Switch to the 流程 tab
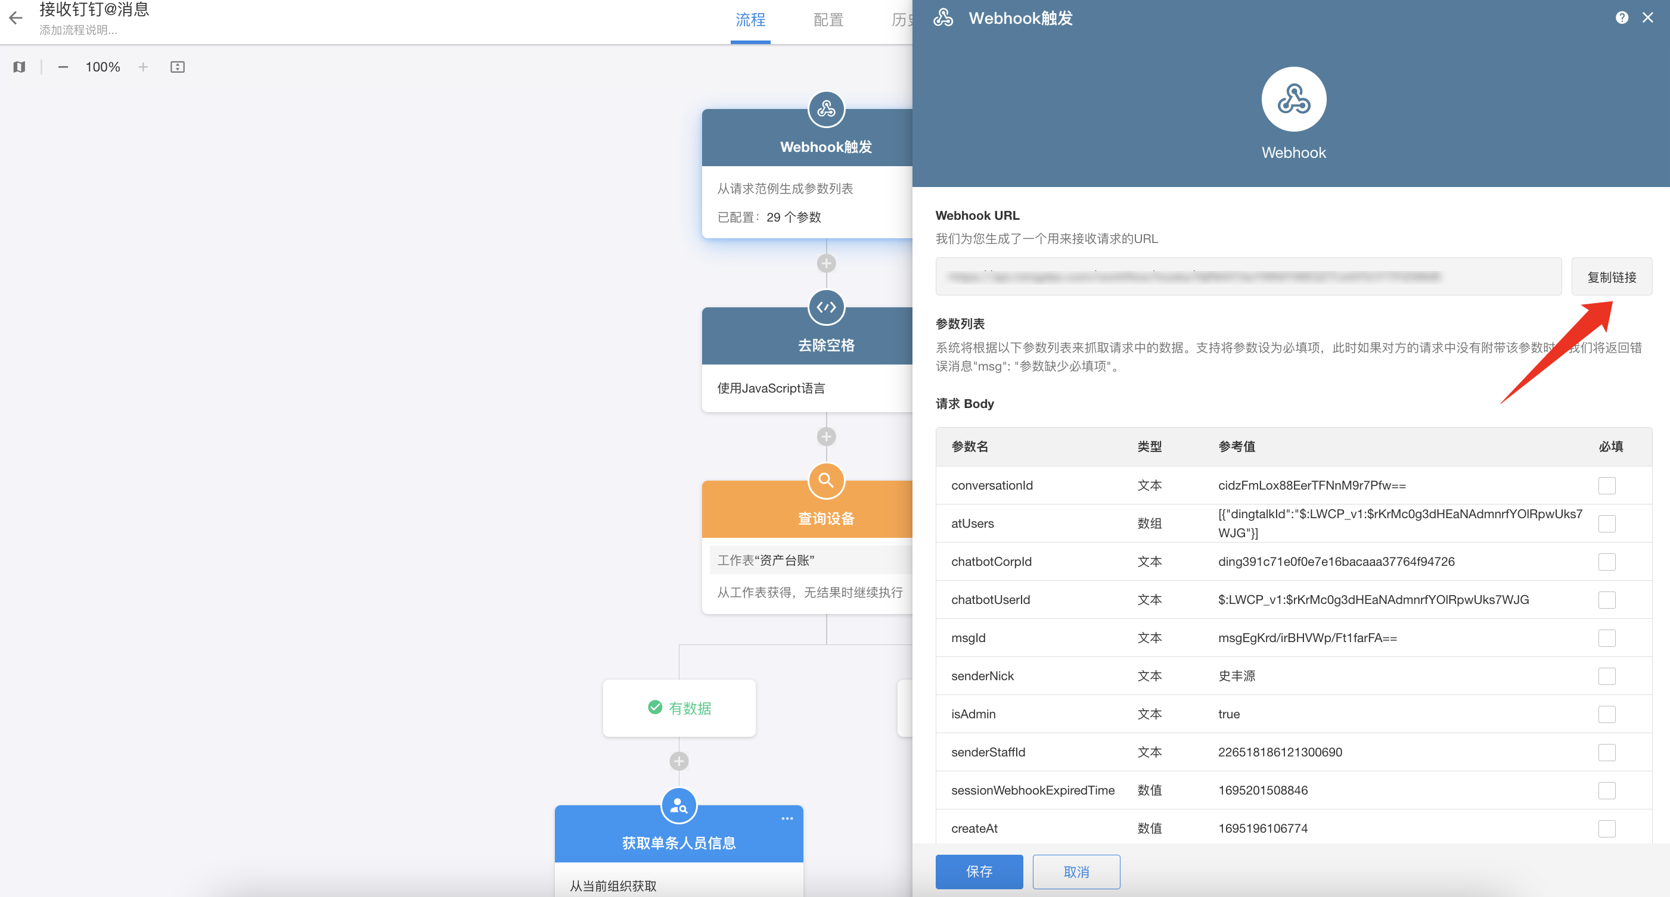Viewport: 1670px width, 897px height. pyautogui.click(x=750, y=20)
